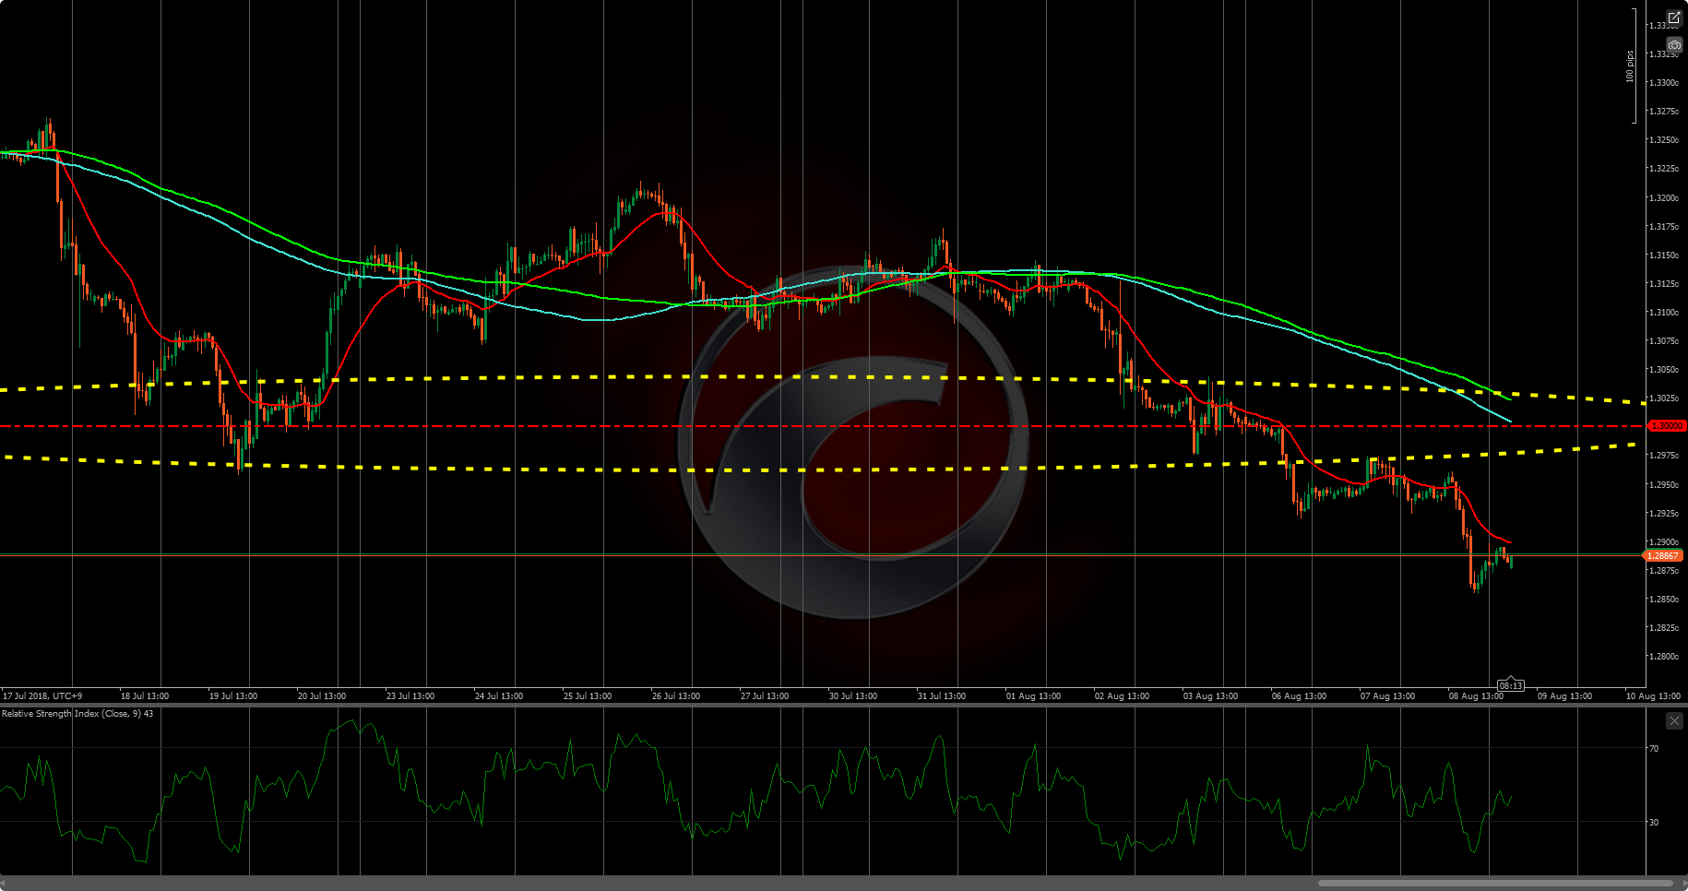Click the 23 Jul 13:00 date label
Image resolution: width=1688 pixels, height=891 pixels.
410,696
